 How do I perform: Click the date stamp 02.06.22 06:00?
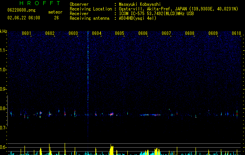(24, 18)
